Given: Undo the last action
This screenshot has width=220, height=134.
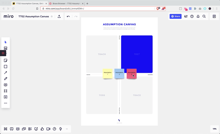Looking at the screenshot, I should (68, 17).
